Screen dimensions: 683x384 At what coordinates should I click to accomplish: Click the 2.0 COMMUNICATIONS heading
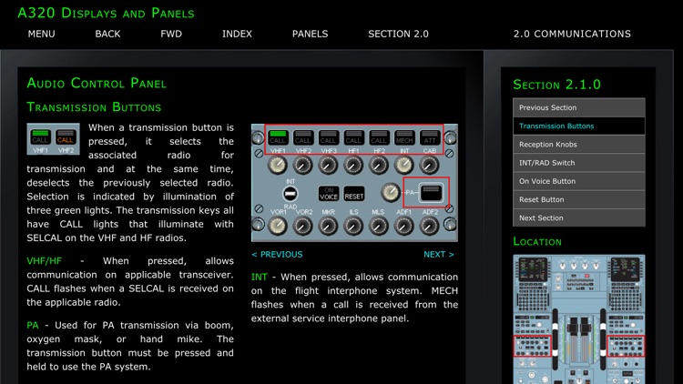pos(572,34)
